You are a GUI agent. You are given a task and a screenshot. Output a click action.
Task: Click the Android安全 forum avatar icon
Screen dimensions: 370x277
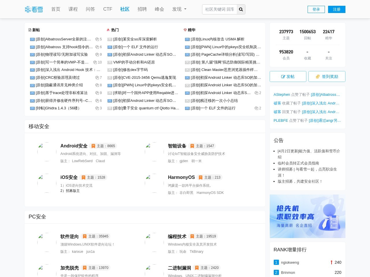pos(47,152)
